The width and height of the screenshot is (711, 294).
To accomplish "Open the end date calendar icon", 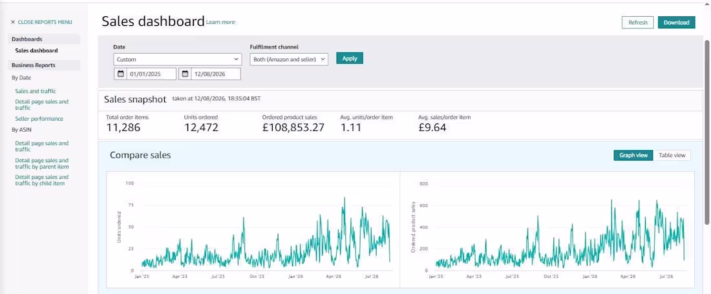I will (x=185, y=74).
